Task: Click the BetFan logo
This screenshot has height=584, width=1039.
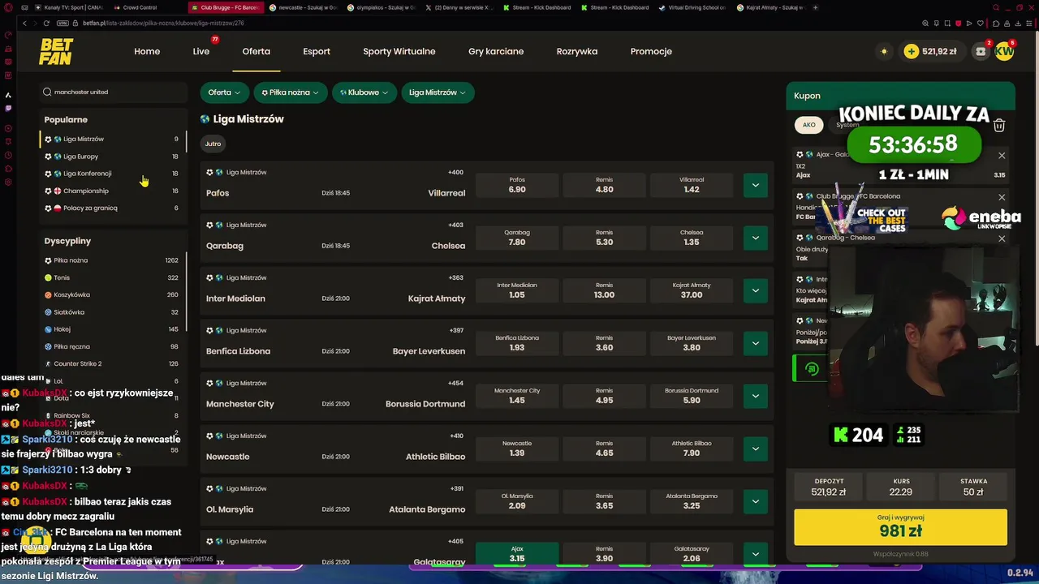Action: 56,51
